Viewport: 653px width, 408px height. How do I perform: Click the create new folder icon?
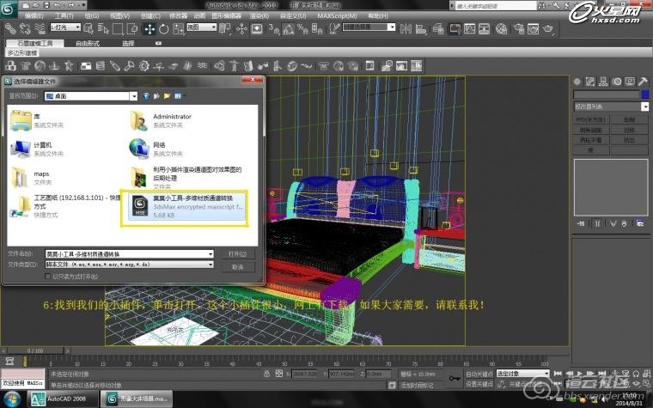(x=167, y=96)
